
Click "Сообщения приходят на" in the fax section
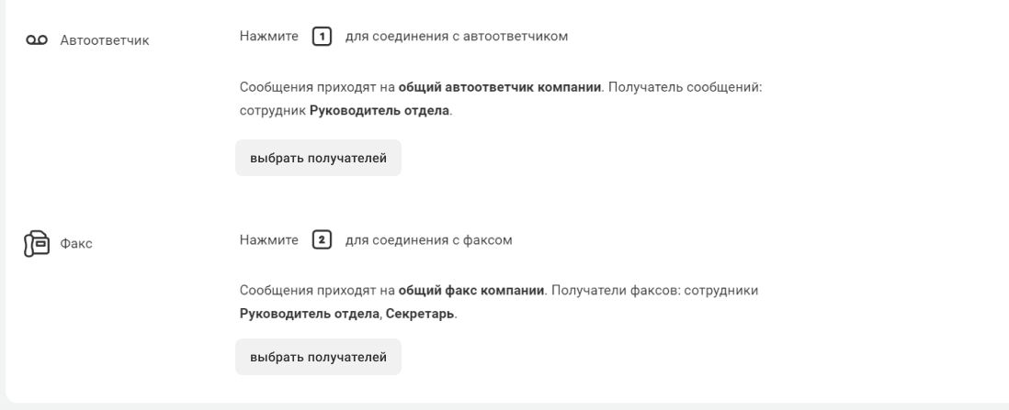[317, 291]
